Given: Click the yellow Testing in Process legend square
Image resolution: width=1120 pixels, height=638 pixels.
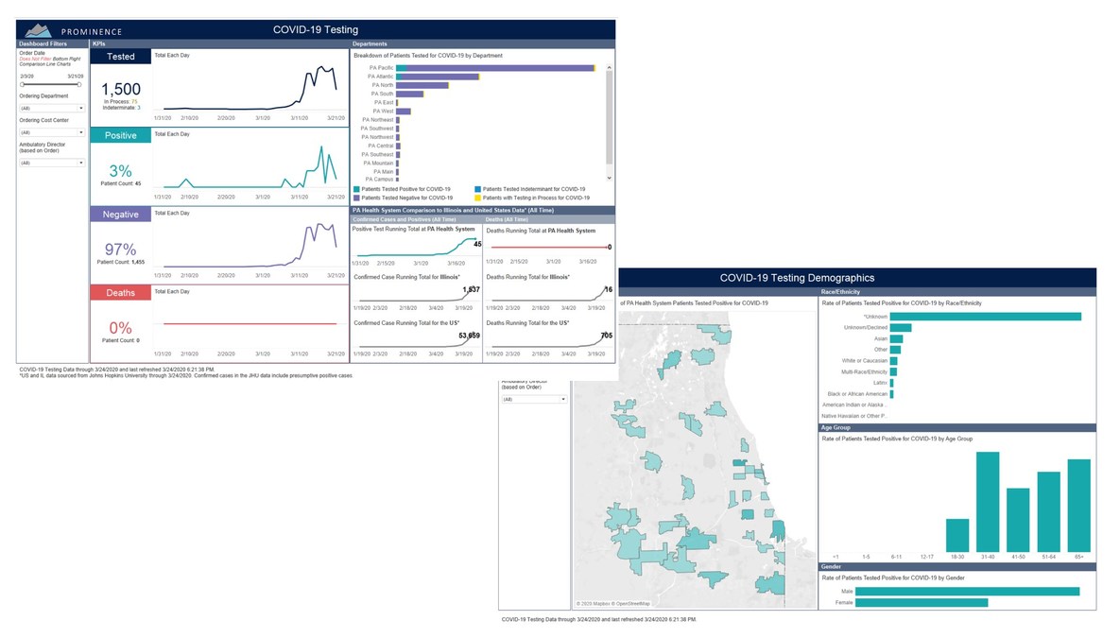Looking at the screenshot, I should [x=478, y=198].
